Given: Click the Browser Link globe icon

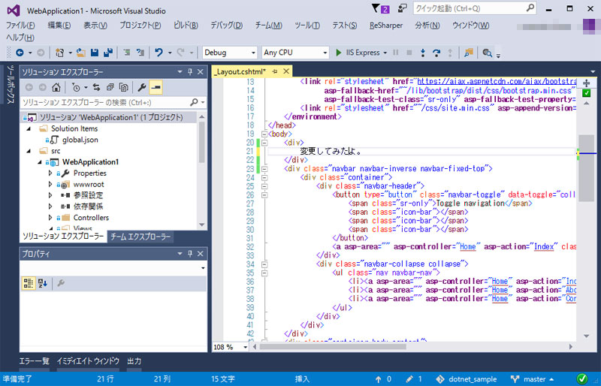Looking at the screenshot, I should [x=487, y=53].
